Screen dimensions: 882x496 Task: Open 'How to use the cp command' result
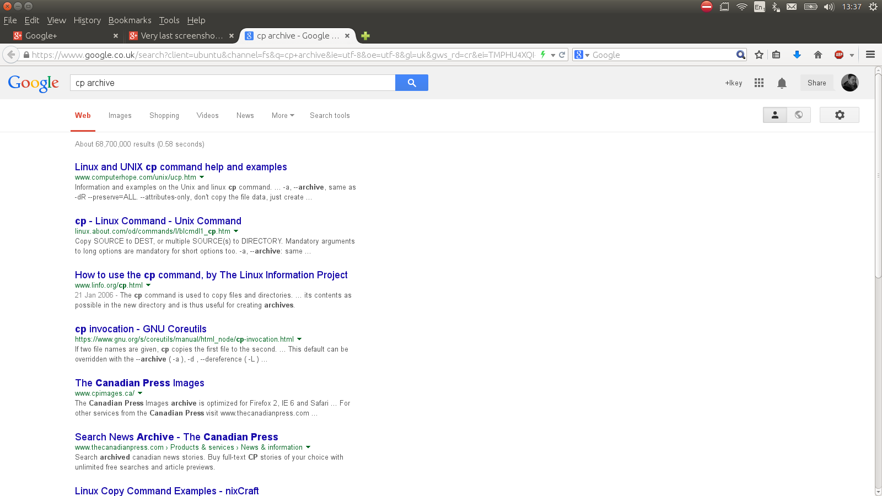click(x=211, y=275)
